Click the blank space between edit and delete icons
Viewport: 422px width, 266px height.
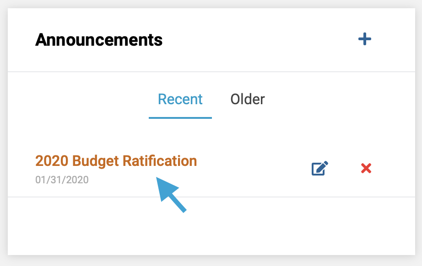click(x=345, y=169)
